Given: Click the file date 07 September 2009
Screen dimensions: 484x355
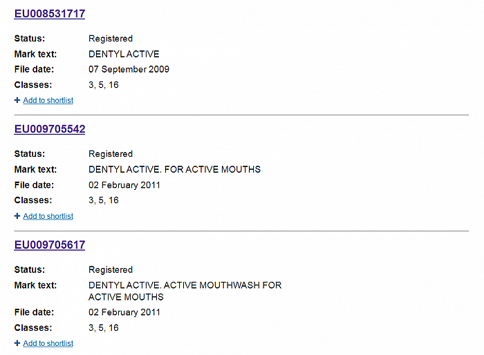Looking at the screenshot, I should 129,69.
